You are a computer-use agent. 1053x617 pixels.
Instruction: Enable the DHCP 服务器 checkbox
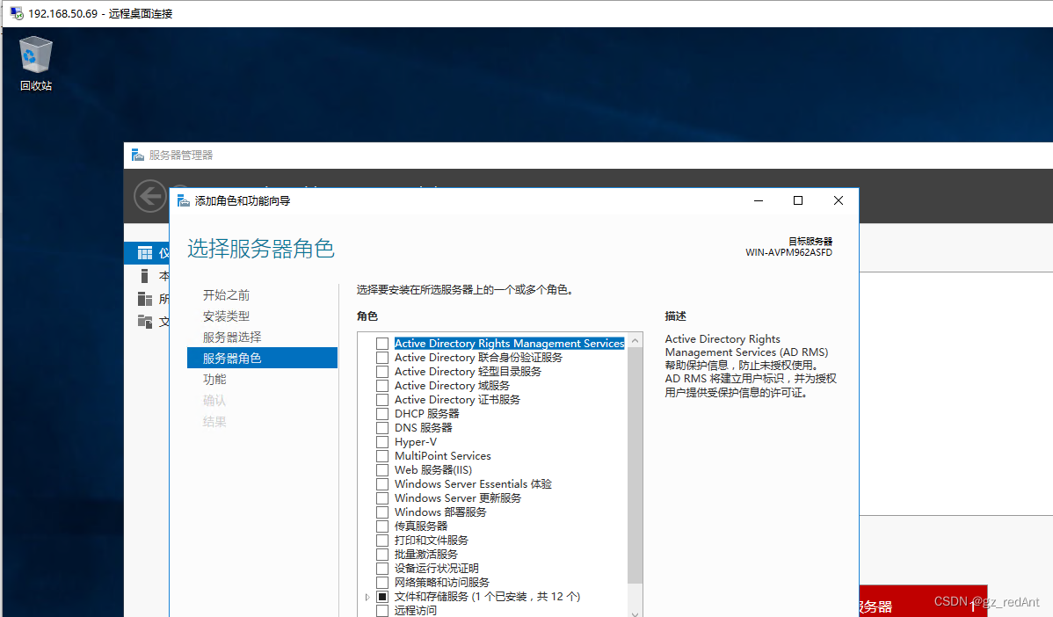point(382,414)
